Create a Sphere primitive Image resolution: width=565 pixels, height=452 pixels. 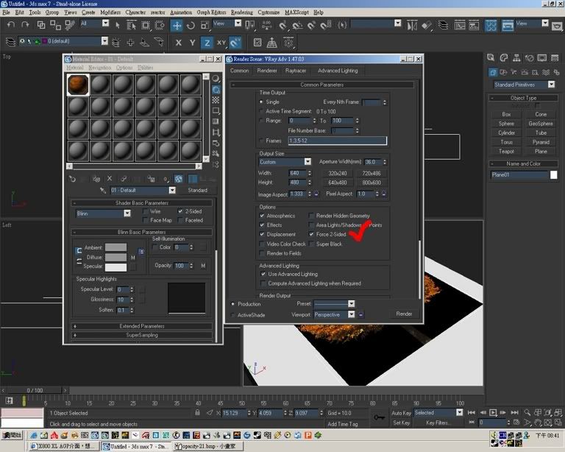pyautogui.click(x=506, y=124)
